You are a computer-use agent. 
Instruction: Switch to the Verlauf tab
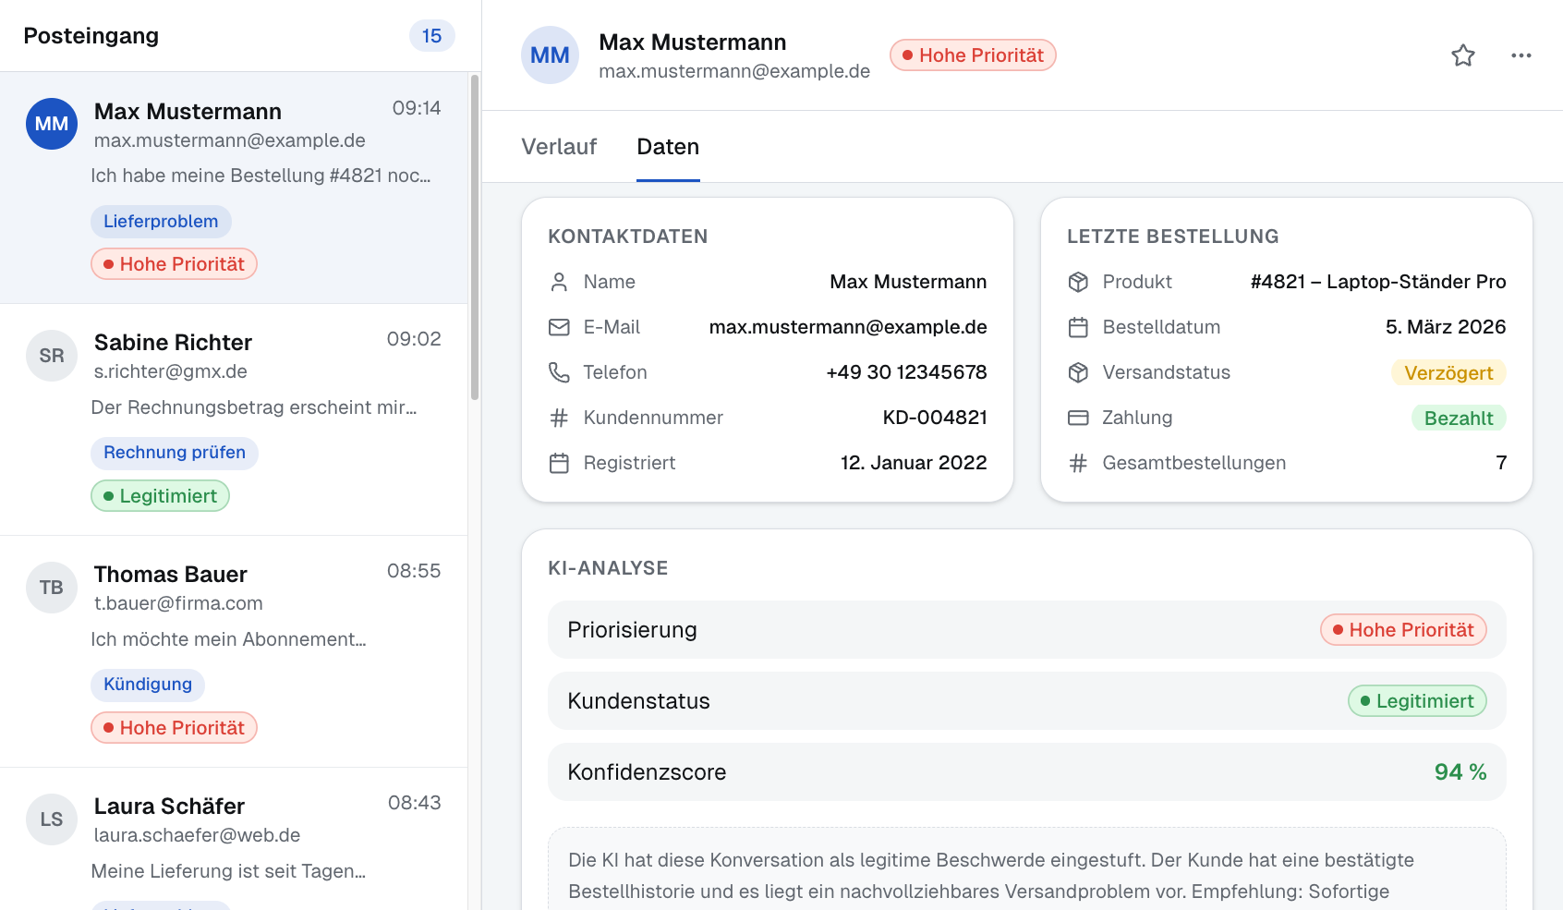559,146
